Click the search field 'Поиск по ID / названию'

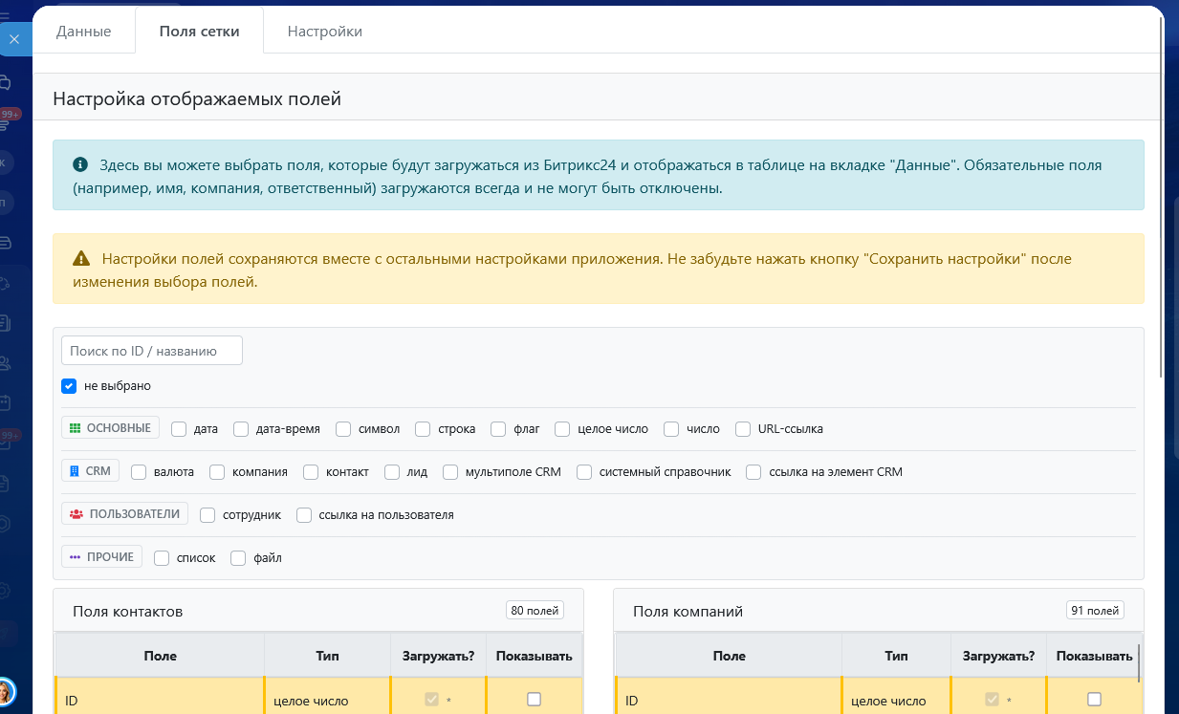tap(152, 351)
